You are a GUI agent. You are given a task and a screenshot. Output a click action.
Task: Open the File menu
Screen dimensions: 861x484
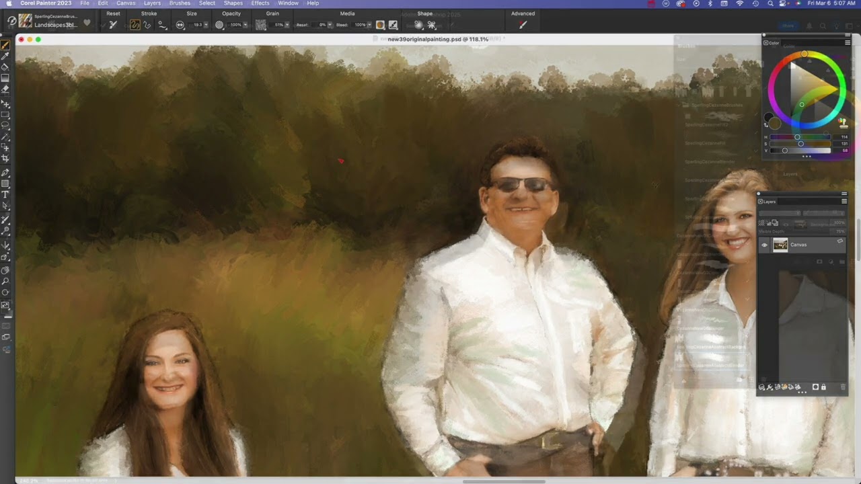coord(85,3)
